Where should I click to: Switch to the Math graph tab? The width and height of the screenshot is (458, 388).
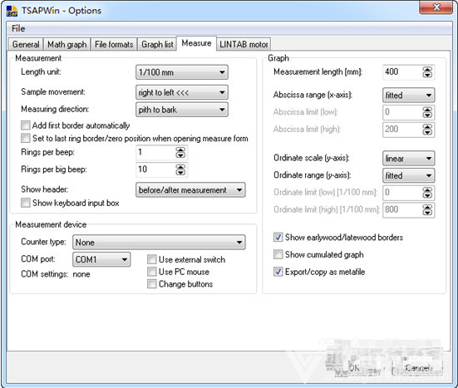point(66,44)
